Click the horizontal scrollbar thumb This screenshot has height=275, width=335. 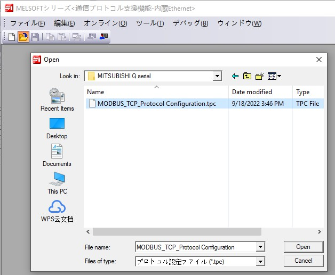click(x=177, y=231)
